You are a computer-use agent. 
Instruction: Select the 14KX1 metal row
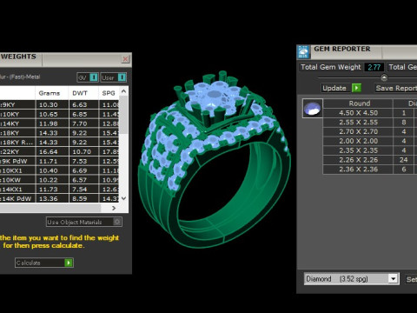click(60, 190)
